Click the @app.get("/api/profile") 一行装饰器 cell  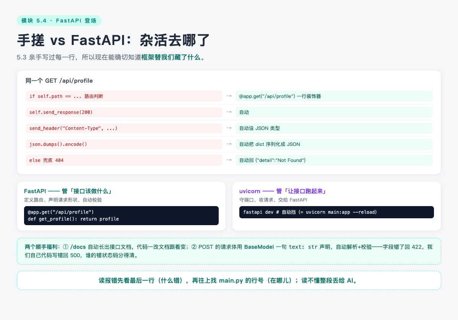click(334, 96)
